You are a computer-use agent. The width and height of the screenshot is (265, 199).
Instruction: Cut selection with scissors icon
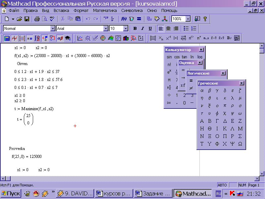point(63,19)
